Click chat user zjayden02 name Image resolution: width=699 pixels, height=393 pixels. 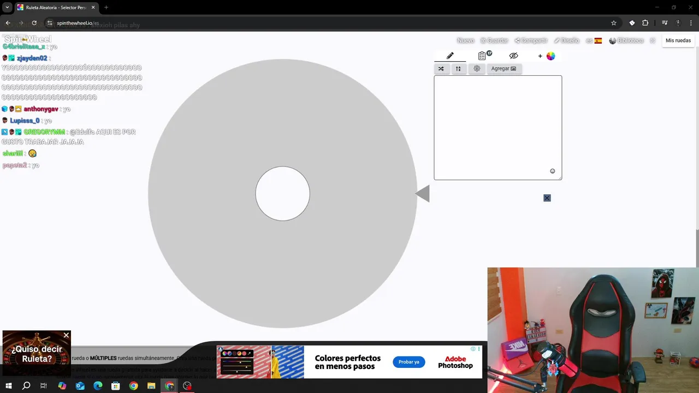point(32,58)
